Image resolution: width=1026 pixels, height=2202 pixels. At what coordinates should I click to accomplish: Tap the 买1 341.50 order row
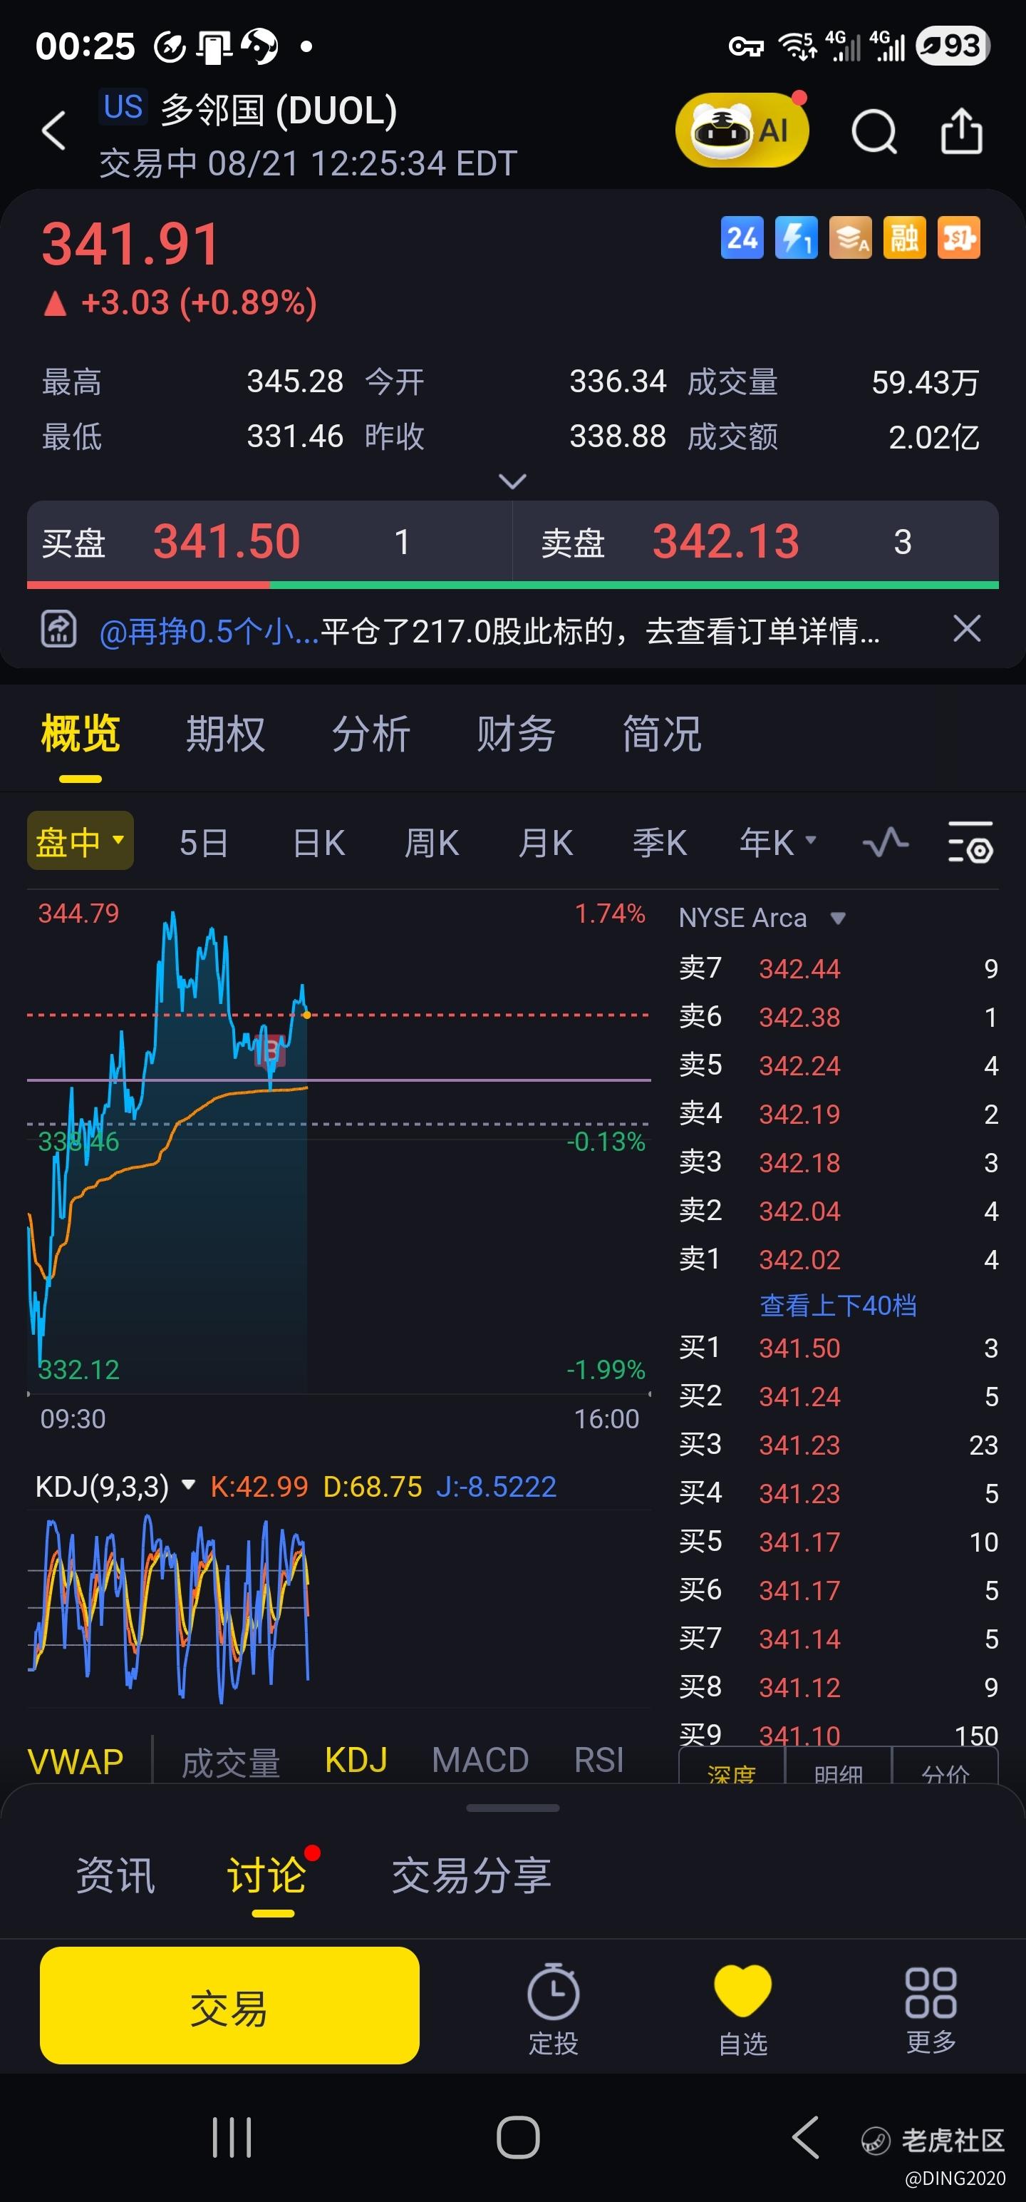coord(838,1348)
